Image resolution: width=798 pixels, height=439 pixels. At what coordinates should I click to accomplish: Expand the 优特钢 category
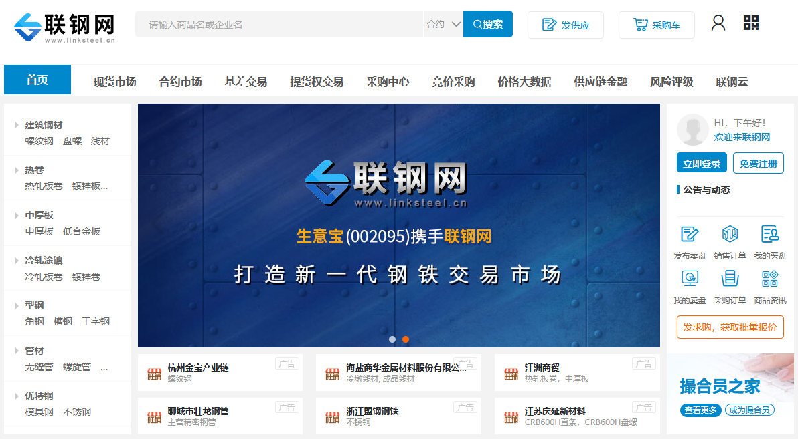click(17, 396)
